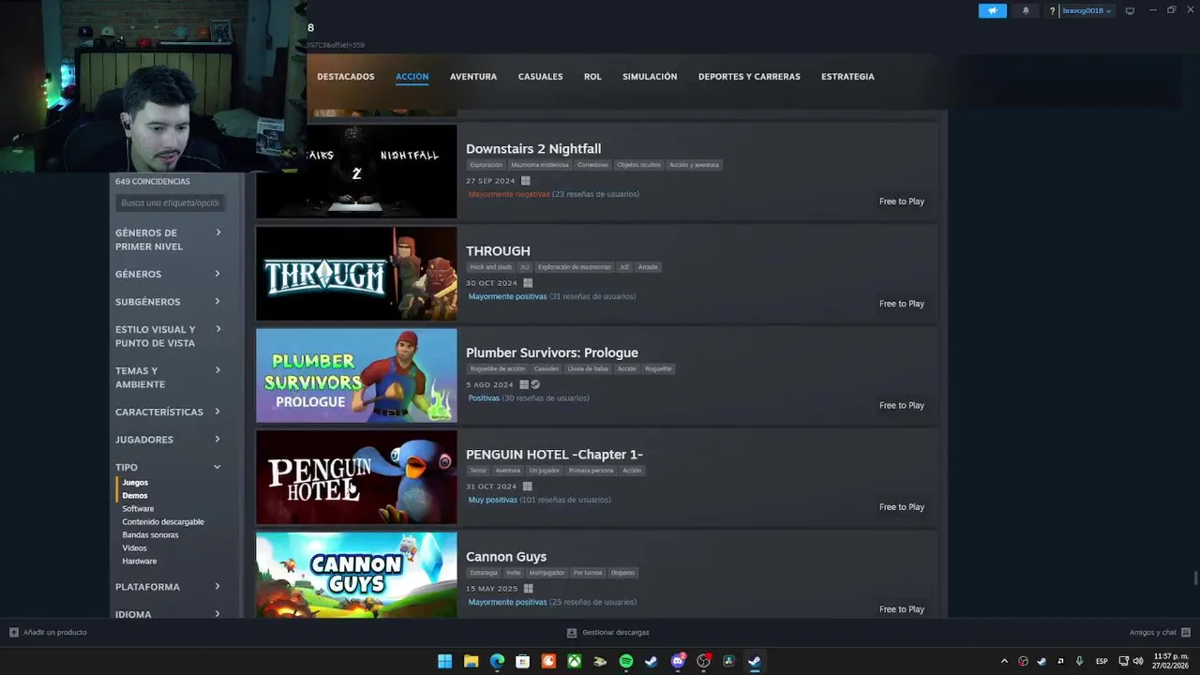Open Microsoft Store from the taskbar
This screenshot has height=675, width=1200.
522,661
